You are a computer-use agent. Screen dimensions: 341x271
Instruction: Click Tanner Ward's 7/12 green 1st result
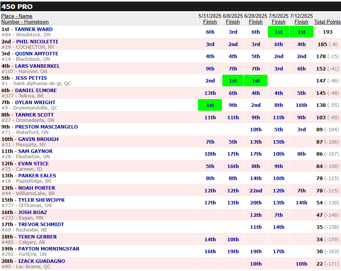coord(301,32)
